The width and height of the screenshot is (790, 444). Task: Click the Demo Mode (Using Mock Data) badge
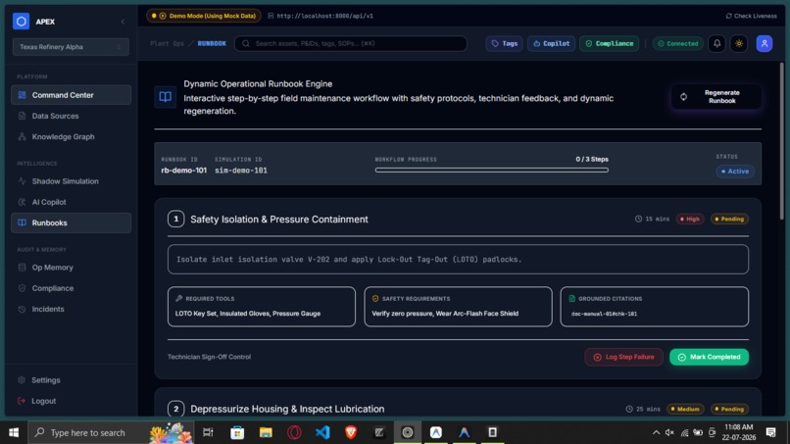(204, 16)
